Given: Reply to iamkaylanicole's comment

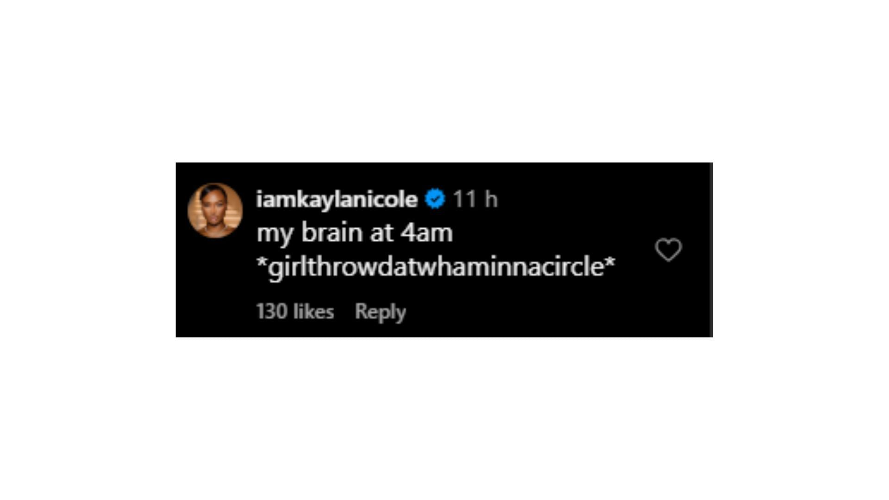Looking at the screenshot, I should pos(380,312).
